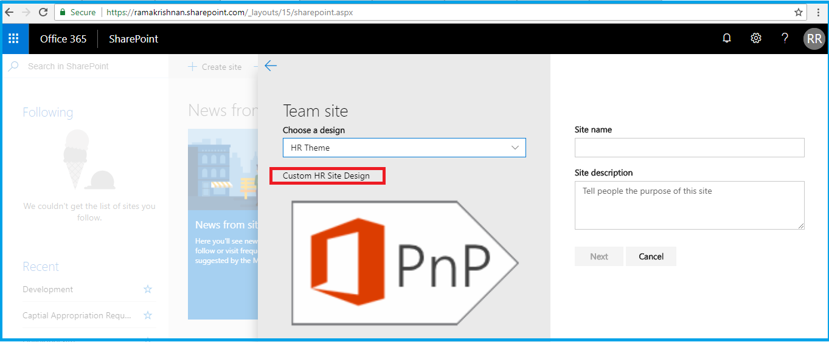Open the help question mark
This screenshot has height=342, width=829.
click(785, 38)
